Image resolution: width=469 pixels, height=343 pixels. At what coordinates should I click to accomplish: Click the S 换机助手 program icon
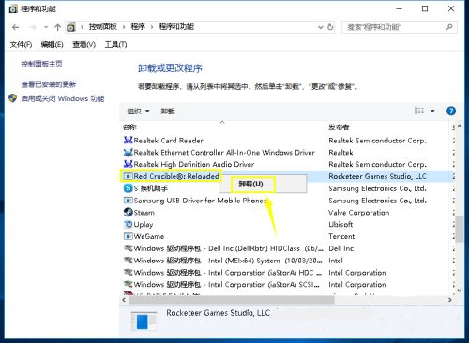[129, 188]
